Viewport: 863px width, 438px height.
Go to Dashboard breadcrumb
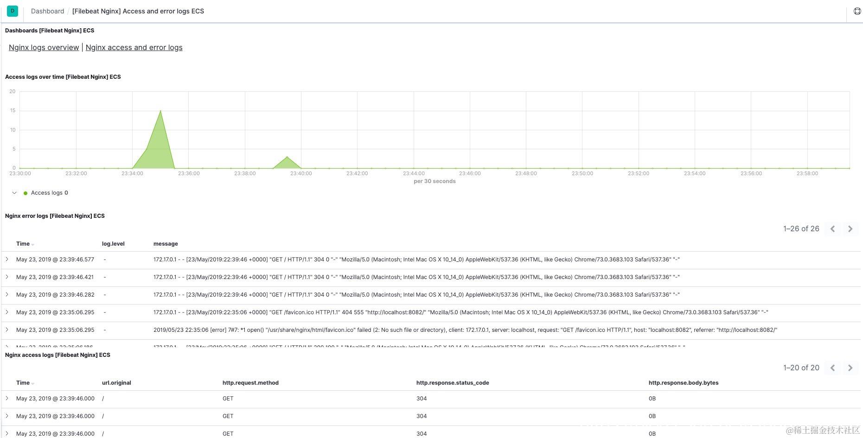tap(47, 11)
